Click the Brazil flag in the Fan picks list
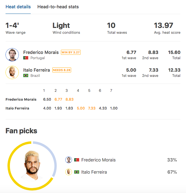Viewport: 186px width, 193px height. 77,172
